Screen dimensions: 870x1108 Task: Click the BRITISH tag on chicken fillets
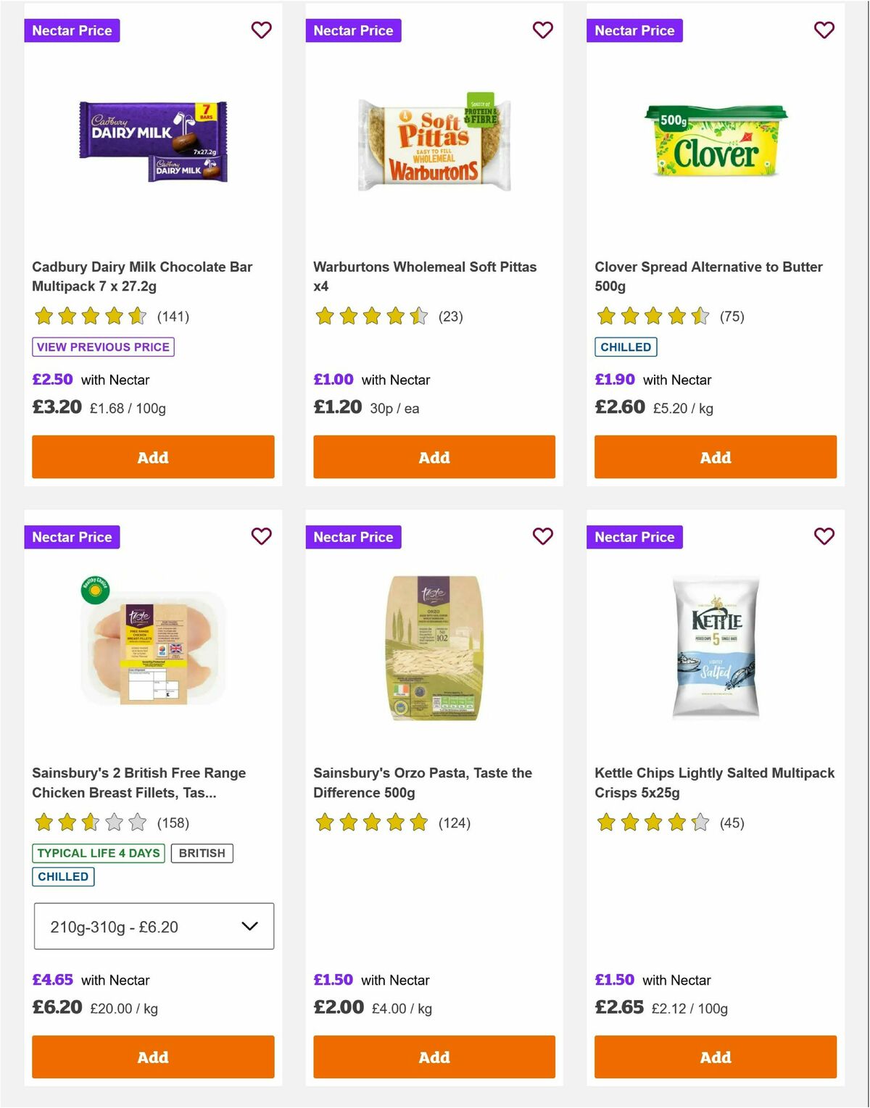202,853
